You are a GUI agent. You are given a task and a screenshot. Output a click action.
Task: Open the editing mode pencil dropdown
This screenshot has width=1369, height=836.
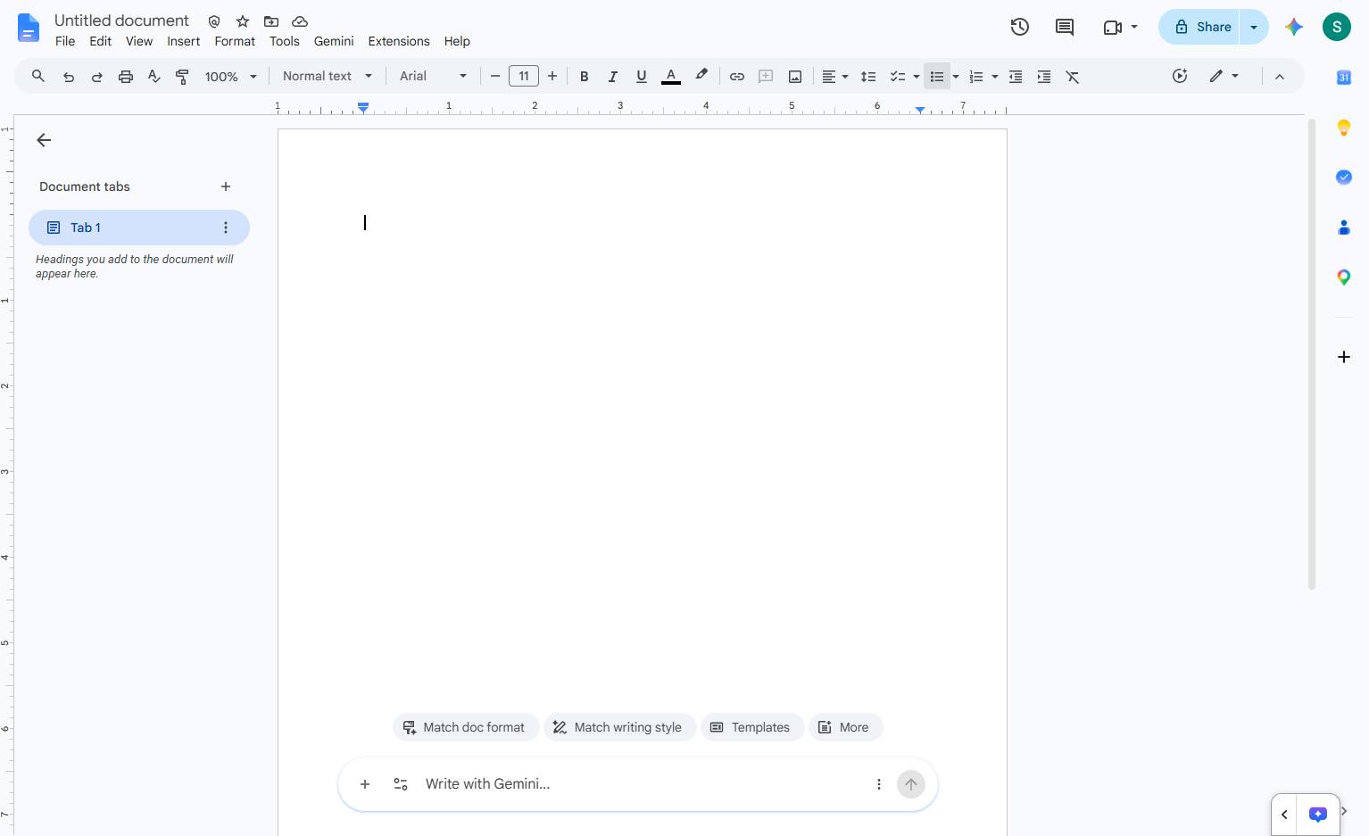pos(1224,77)
